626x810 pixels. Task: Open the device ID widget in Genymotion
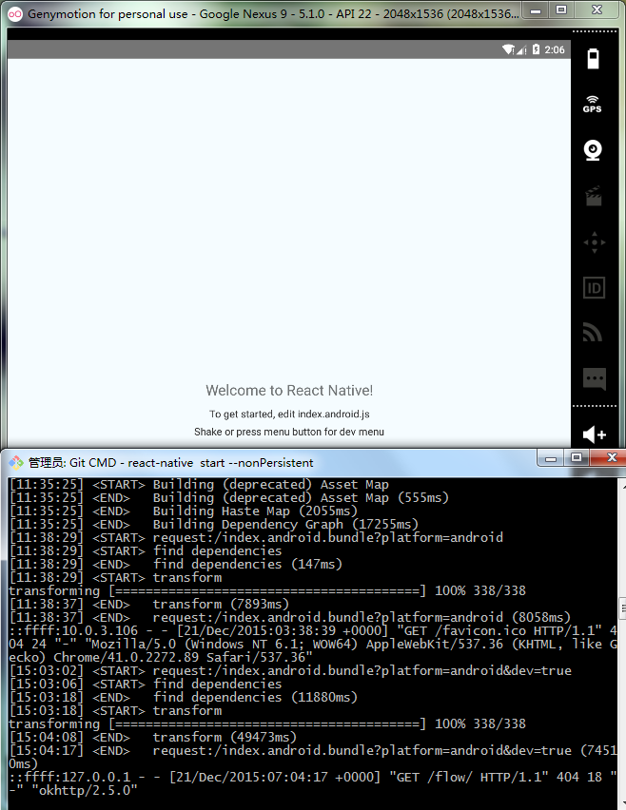[594, 288]
